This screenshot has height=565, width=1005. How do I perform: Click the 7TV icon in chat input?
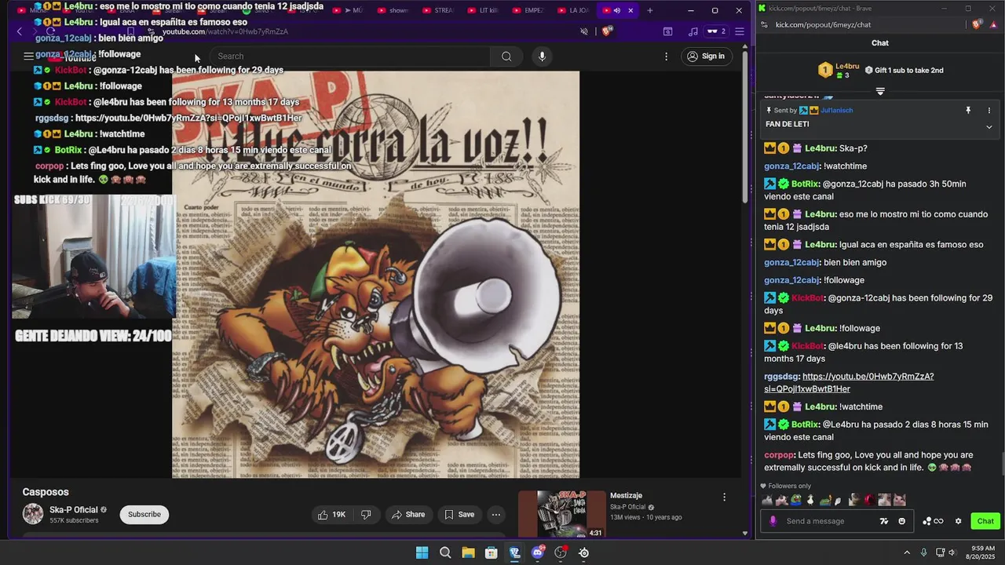click(x=884, y=521)
